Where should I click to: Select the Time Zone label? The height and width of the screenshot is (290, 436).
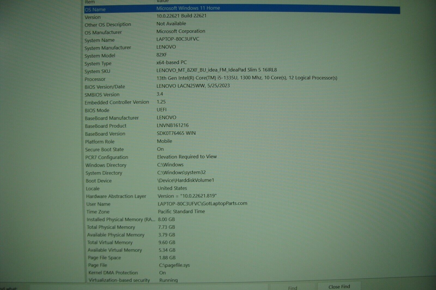[98, 212]
